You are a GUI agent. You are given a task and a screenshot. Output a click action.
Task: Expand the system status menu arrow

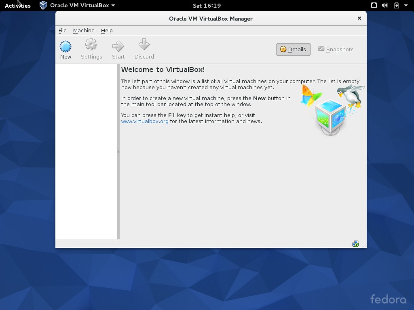point(407,5)
